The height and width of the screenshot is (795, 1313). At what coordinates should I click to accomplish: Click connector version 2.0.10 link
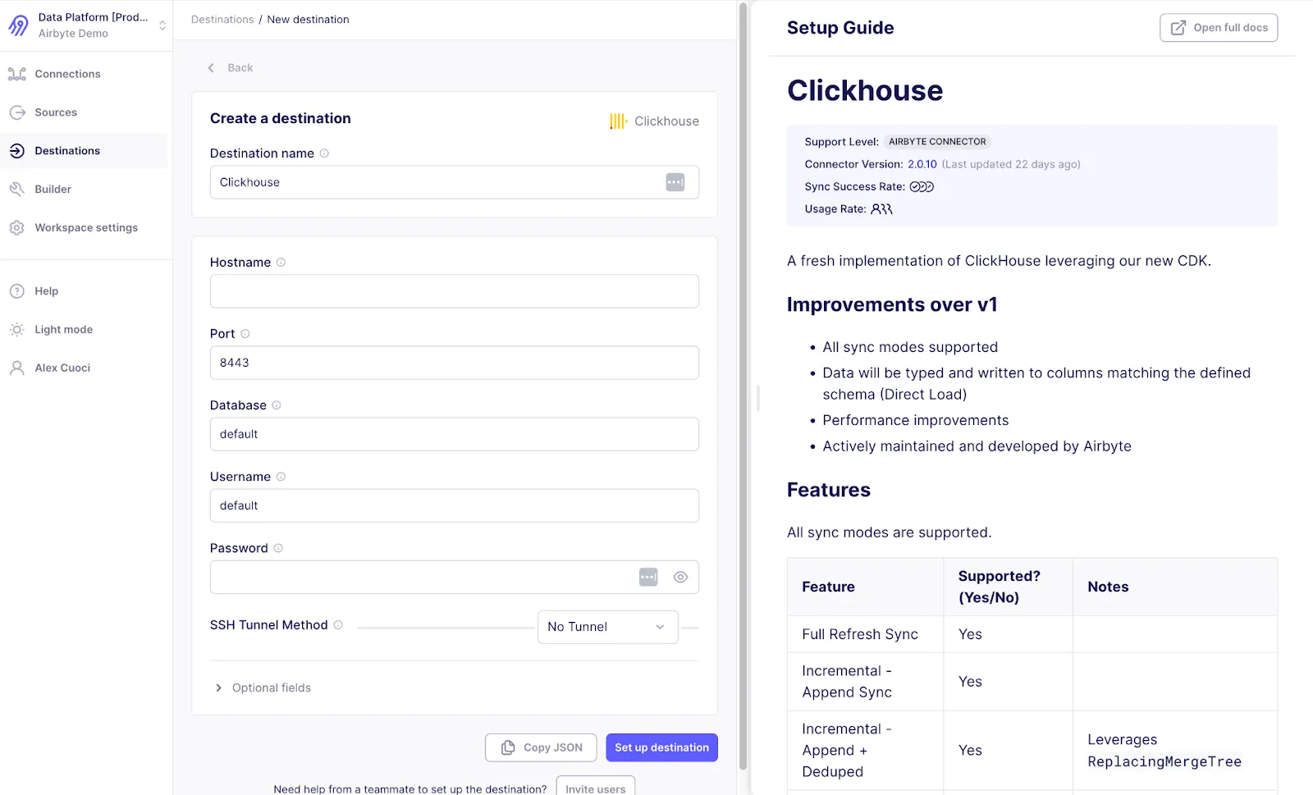(922, 164)
